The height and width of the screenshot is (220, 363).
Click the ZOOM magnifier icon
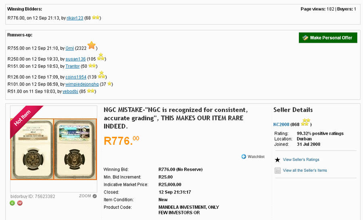click(x=95, y=196)
